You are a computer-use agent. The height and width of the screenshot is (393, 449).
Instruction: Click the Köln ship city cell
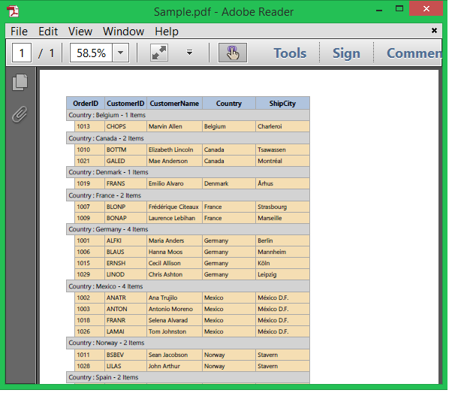coord(282,263)
